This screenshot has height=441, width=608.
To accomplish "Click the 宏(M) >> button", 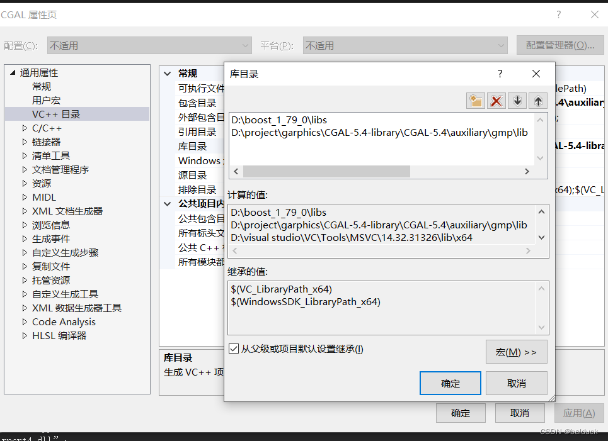I will pyautogui.click(x=516, y=352).
